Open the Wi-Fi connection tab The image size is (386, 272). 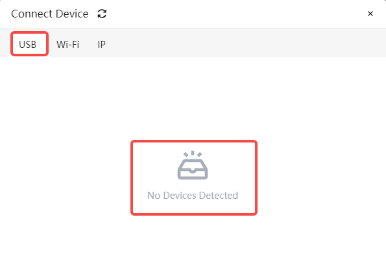(67, 45)
